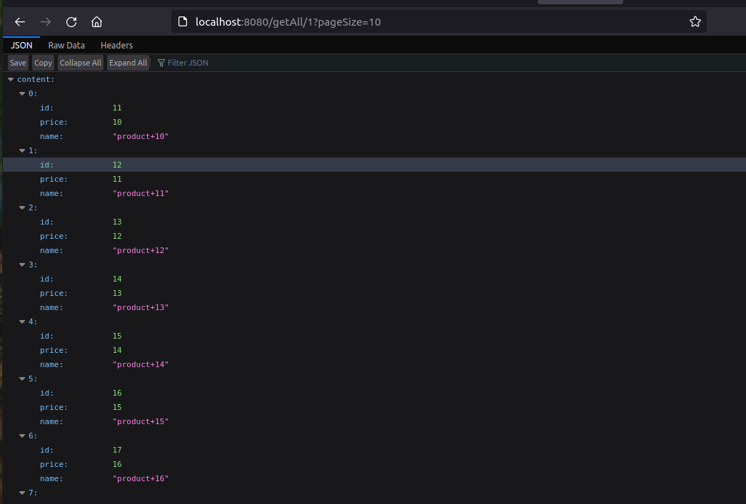Collapse array item 3
Screen dimensions: 746x504
tap(22, 264)
